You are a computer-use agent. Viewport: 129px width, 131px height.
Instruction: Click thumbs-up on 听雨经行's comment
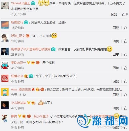pos(125,28)
